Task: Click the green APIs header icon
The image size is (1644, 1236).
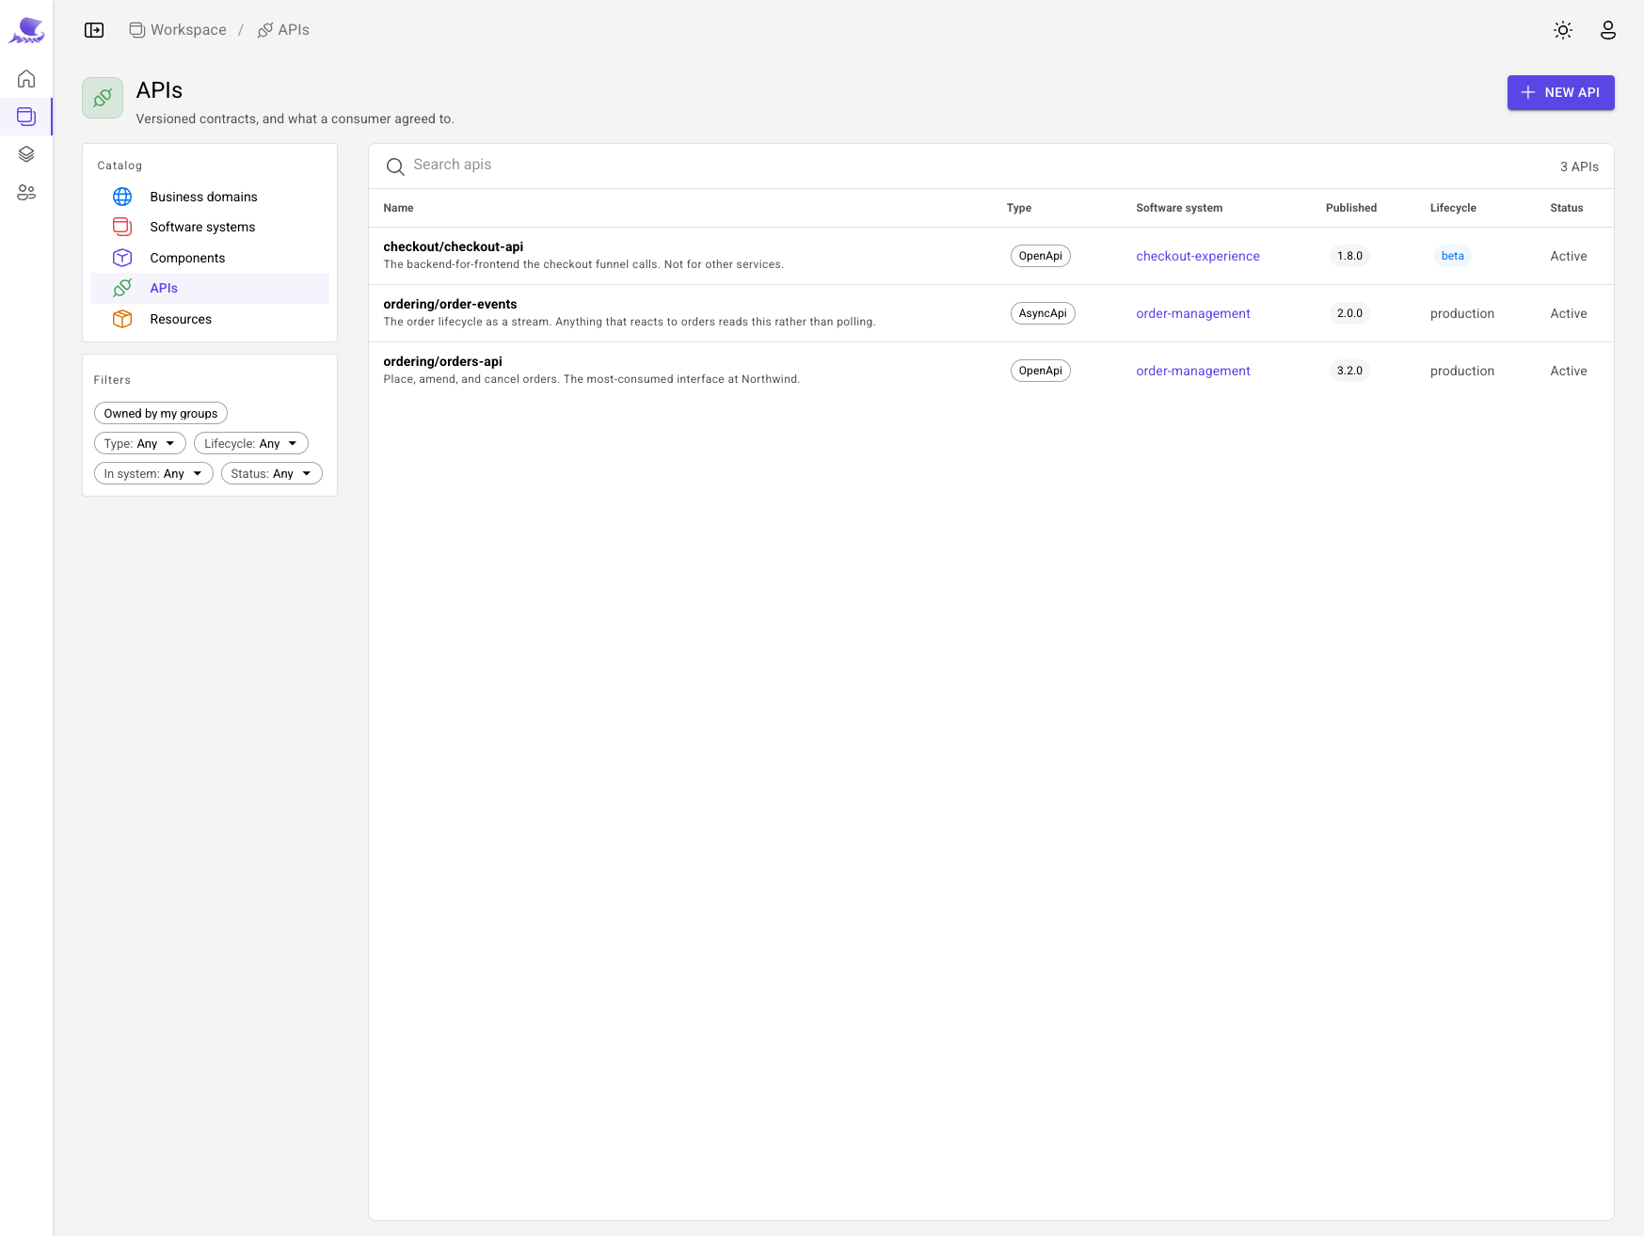Action: (x=103, y=98)
